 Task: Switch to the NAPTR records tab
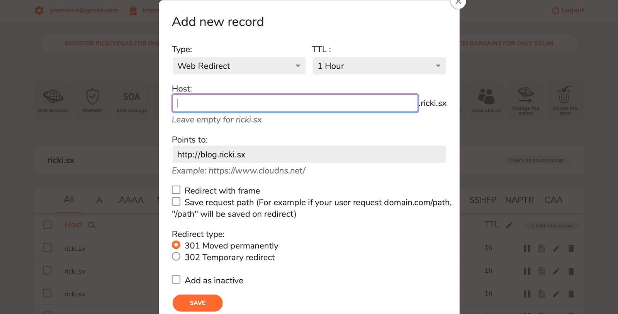point(520,200)
